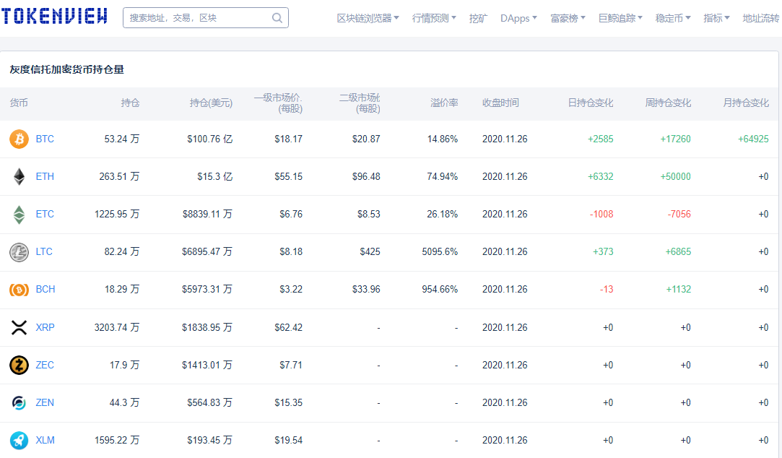Select the +2585 daily change value
The image size is (782, 458).
pyautogui.click(x=601, y=139)
